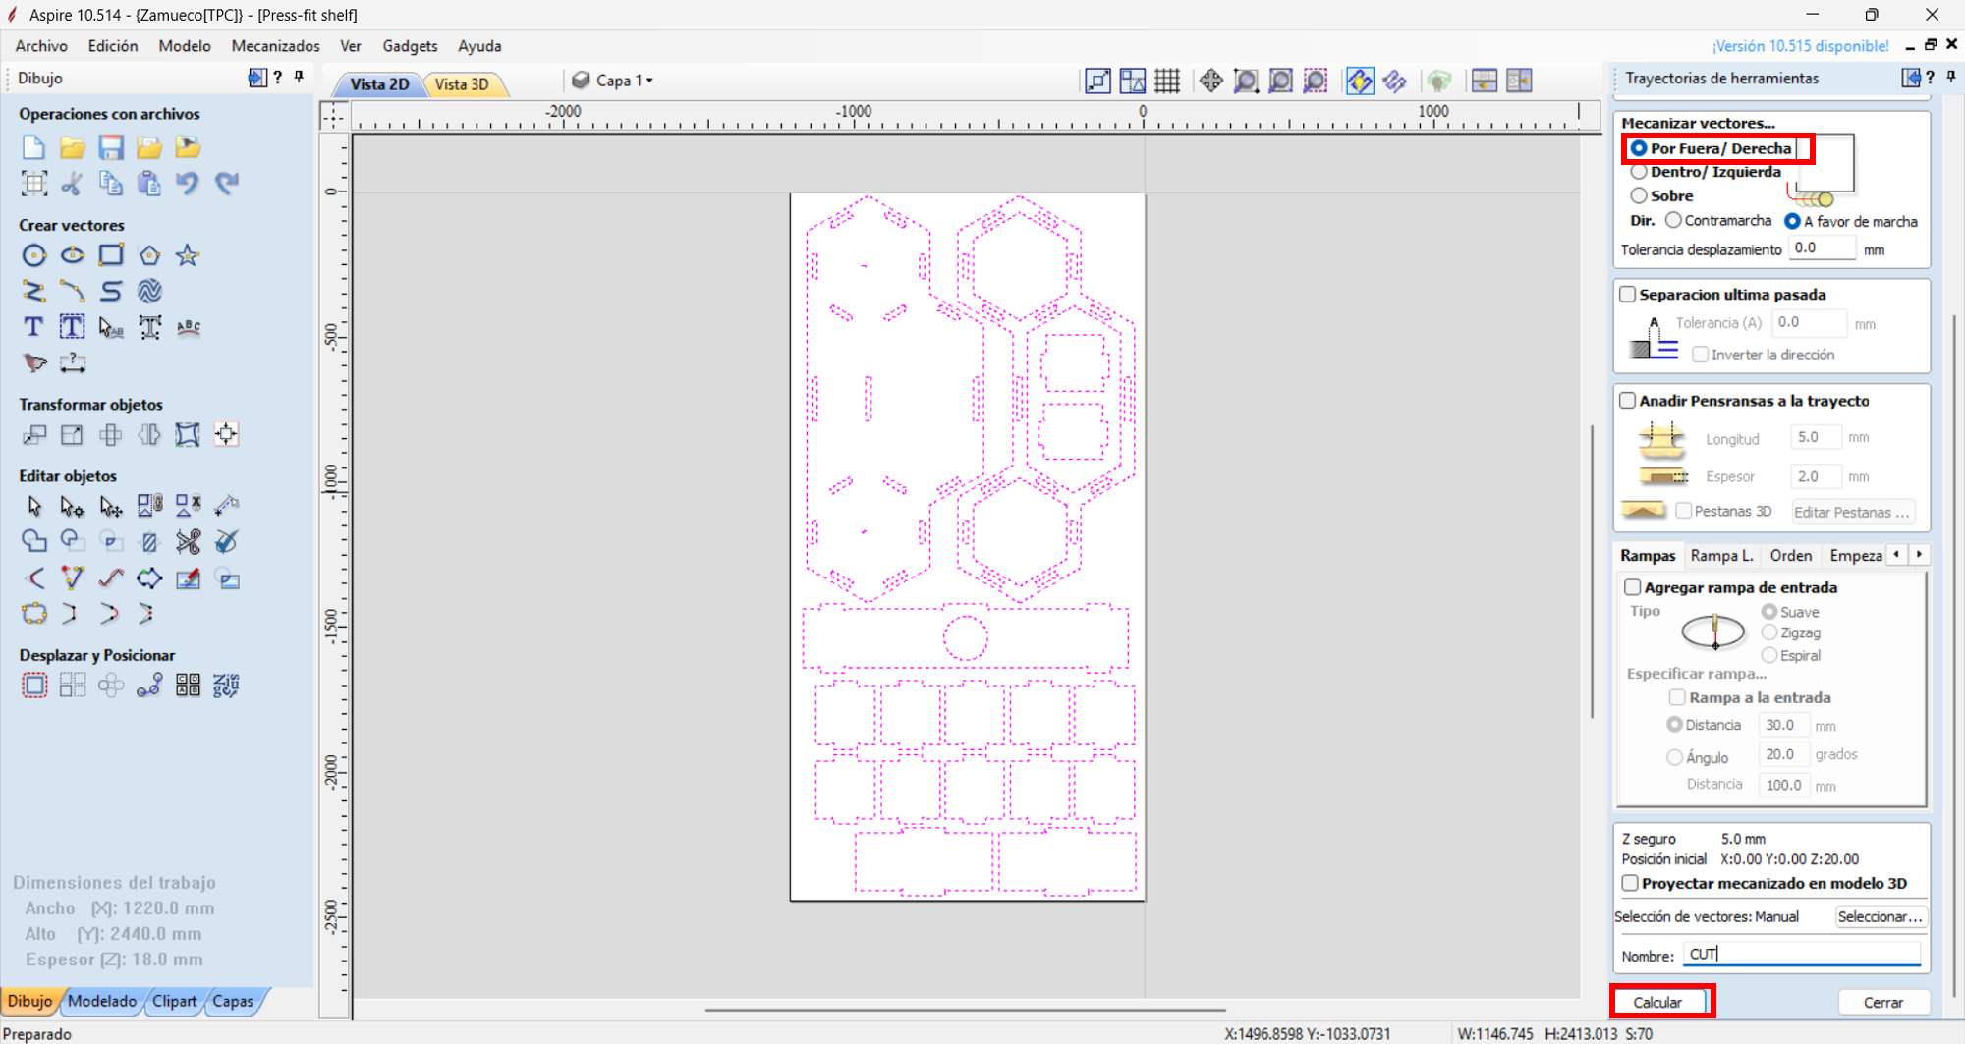Open the Capa 1 layer dropdown
Screen dimensions: 1965x1044
(613, 81)
